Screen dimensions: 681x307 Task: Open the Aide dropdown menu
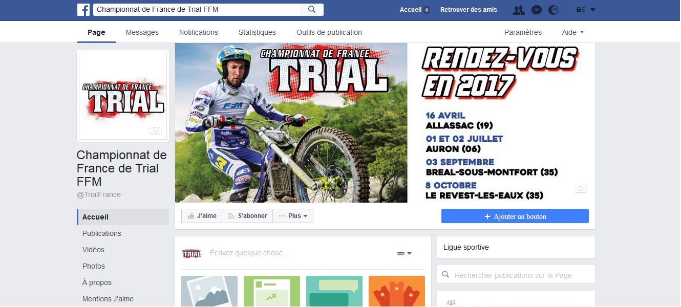[572, 32]
